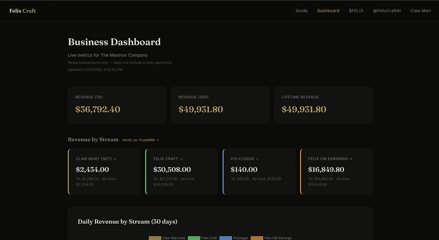Open the Felix CM Earnings stream link
Screen dimensions: 439x240
(x=330, y=159)
